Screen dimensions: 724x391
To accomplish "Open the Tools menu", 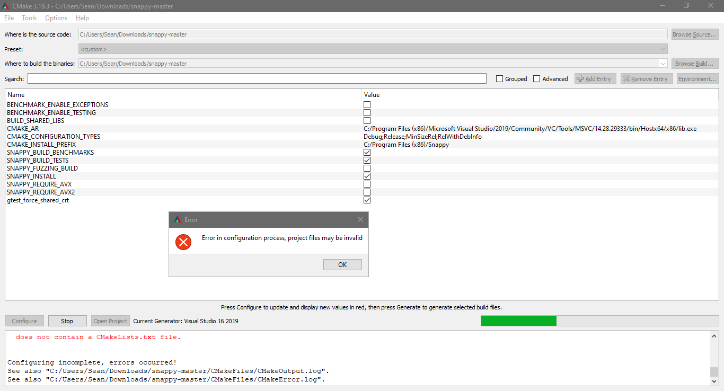I will point(29,17).
